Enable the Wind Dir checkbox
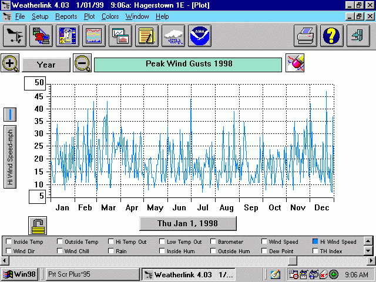The height and width of the screenshot is (282, 376). point(9,251)
